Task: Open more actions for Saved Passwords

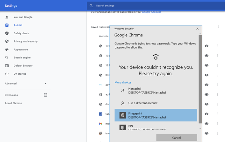Action: coord(219,26)
